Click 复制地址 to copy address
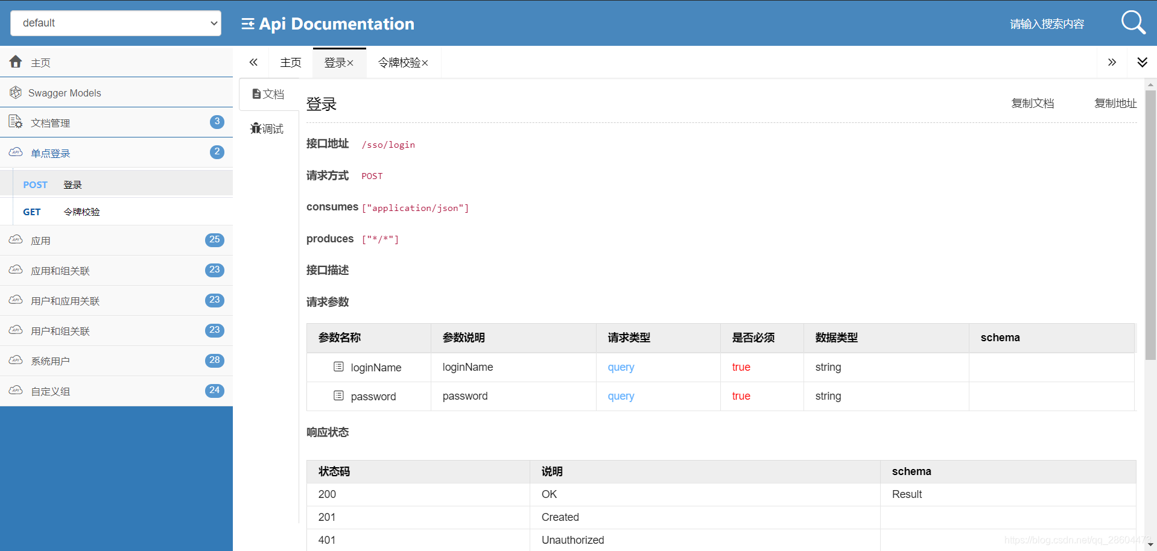The width and height of the screenshot is (1157, 551). click(1115, 103)
